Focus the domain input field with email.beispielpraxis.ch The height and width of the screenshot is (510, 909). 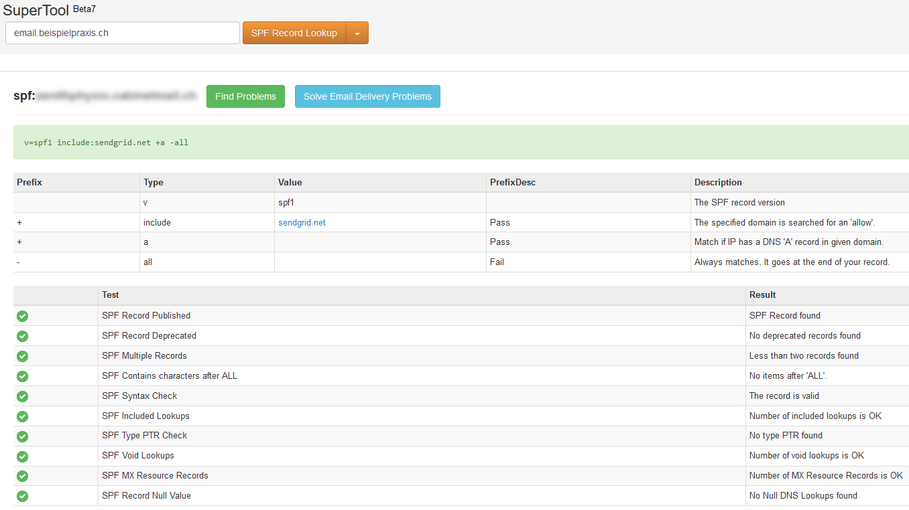(122, 33)
